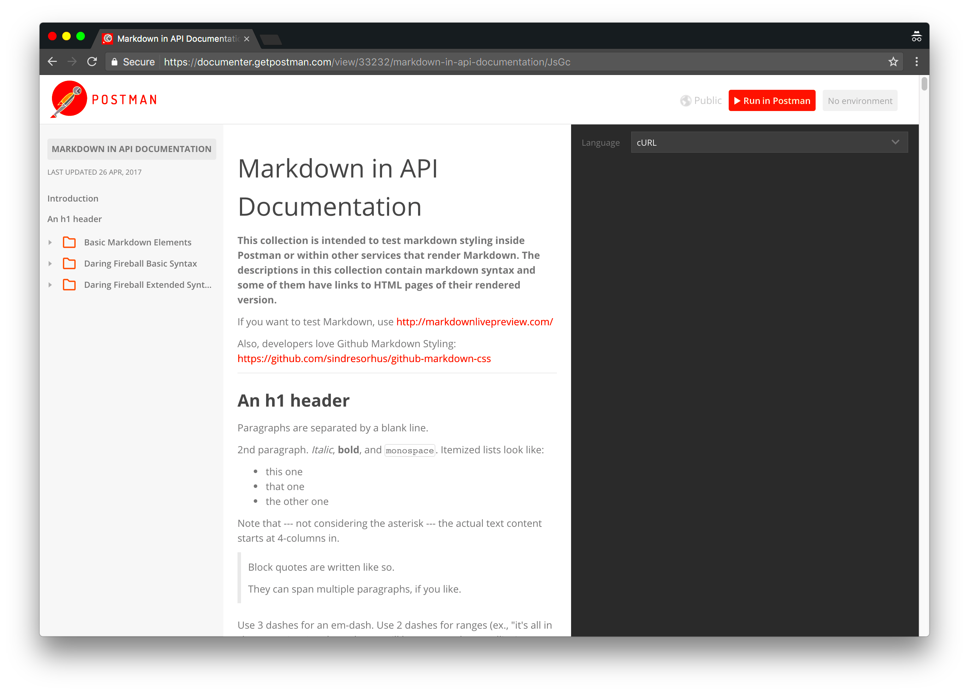Click the monospace code text

tap(410, 450)
